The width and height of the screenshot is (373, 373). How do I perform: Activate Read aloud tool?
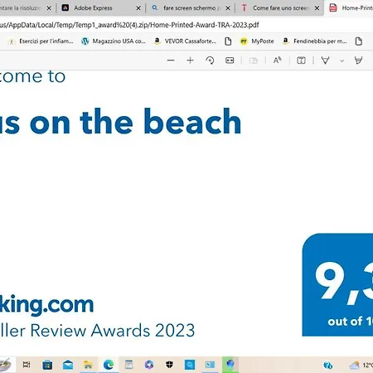tap(278, 61)
